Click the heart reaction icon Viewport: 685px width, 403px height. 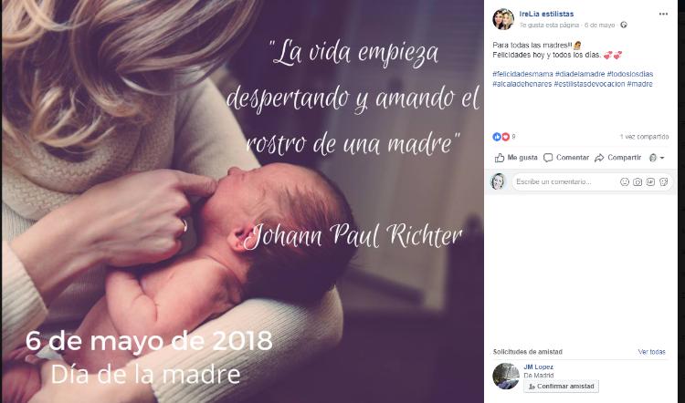click(505, 137)
